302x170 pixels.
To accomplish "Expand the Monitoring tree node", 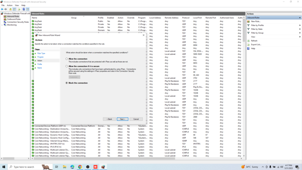I will click(2, 25).
